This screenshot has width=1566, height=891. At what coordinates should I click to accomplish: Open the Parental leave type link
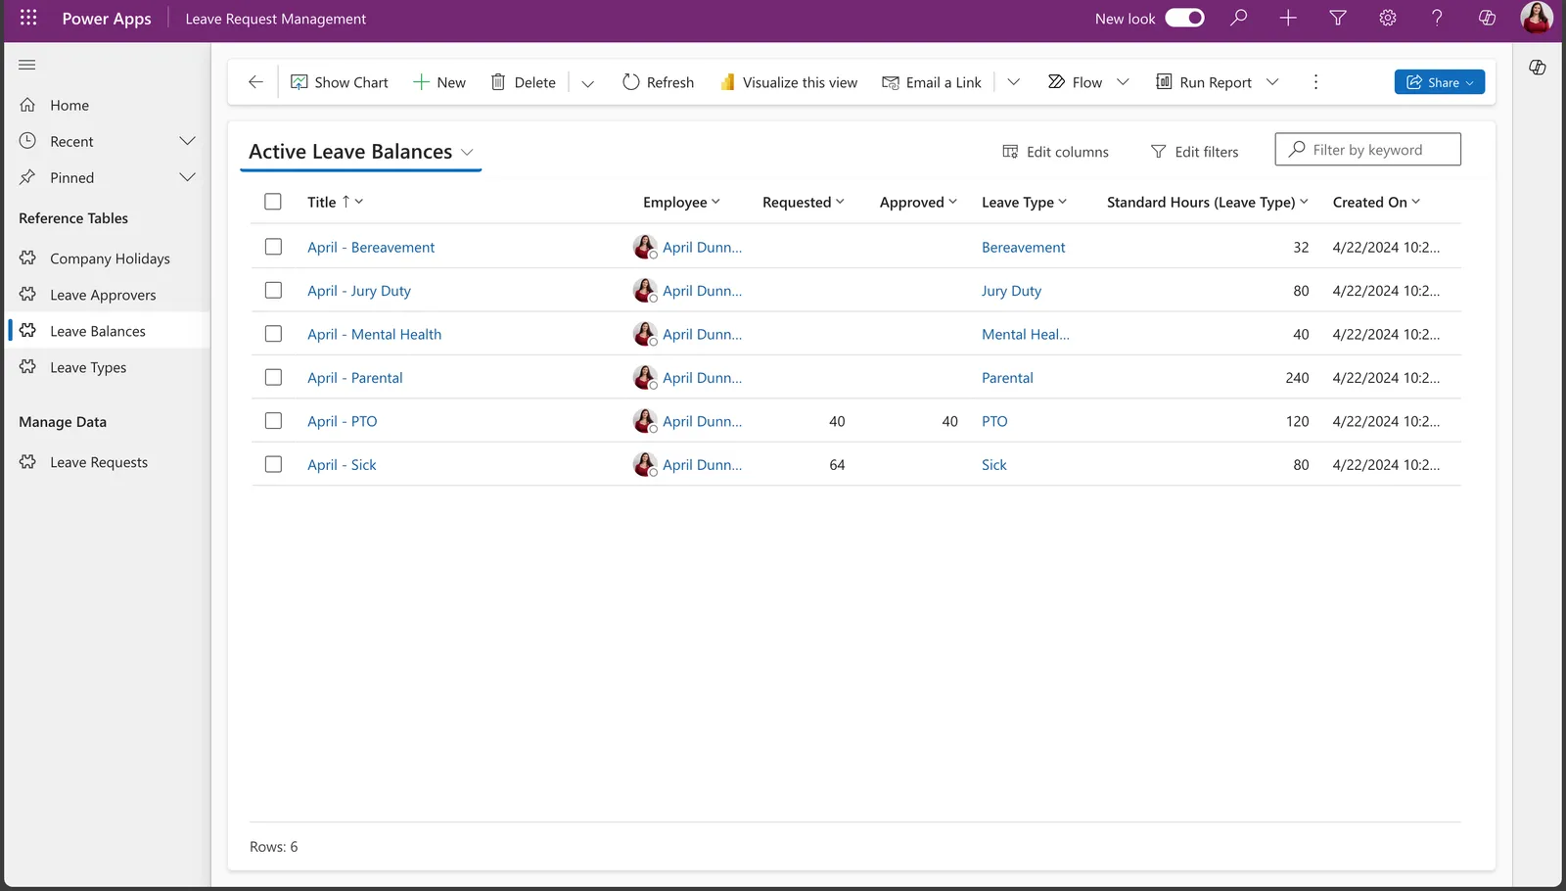(1007, 378)
